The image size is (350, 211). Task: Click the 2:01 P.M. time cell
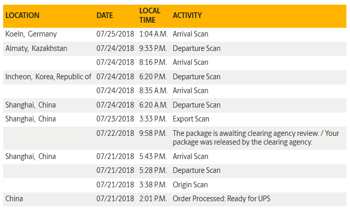point(153,199)
